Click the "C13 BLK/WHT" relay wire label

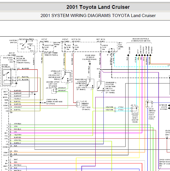coord(23,79)
